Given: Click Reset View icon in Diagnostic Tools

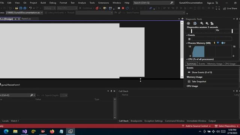Looking at the screenshot, I should click(212, 23).
